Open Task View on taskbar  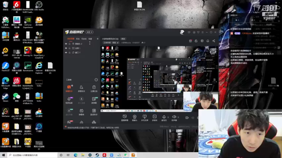[68, 155]
